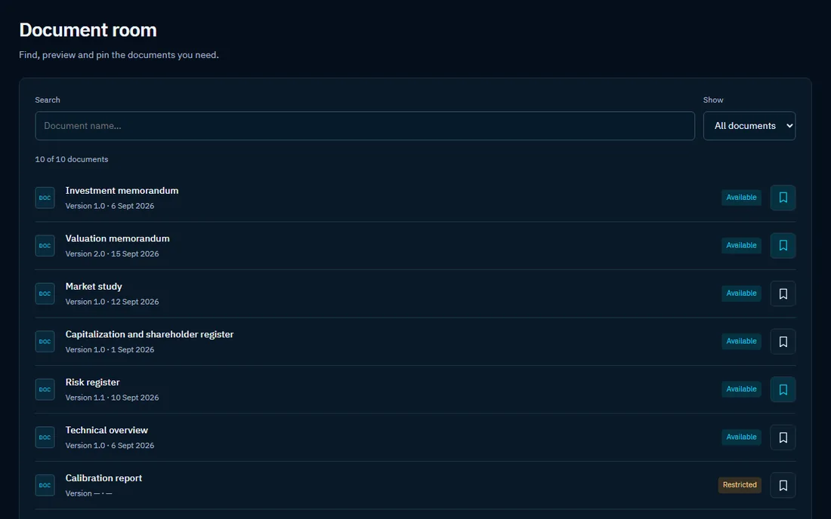Open the Risk register document
Image resolution: width=831 pixels, height=519 pixels.
93,382
